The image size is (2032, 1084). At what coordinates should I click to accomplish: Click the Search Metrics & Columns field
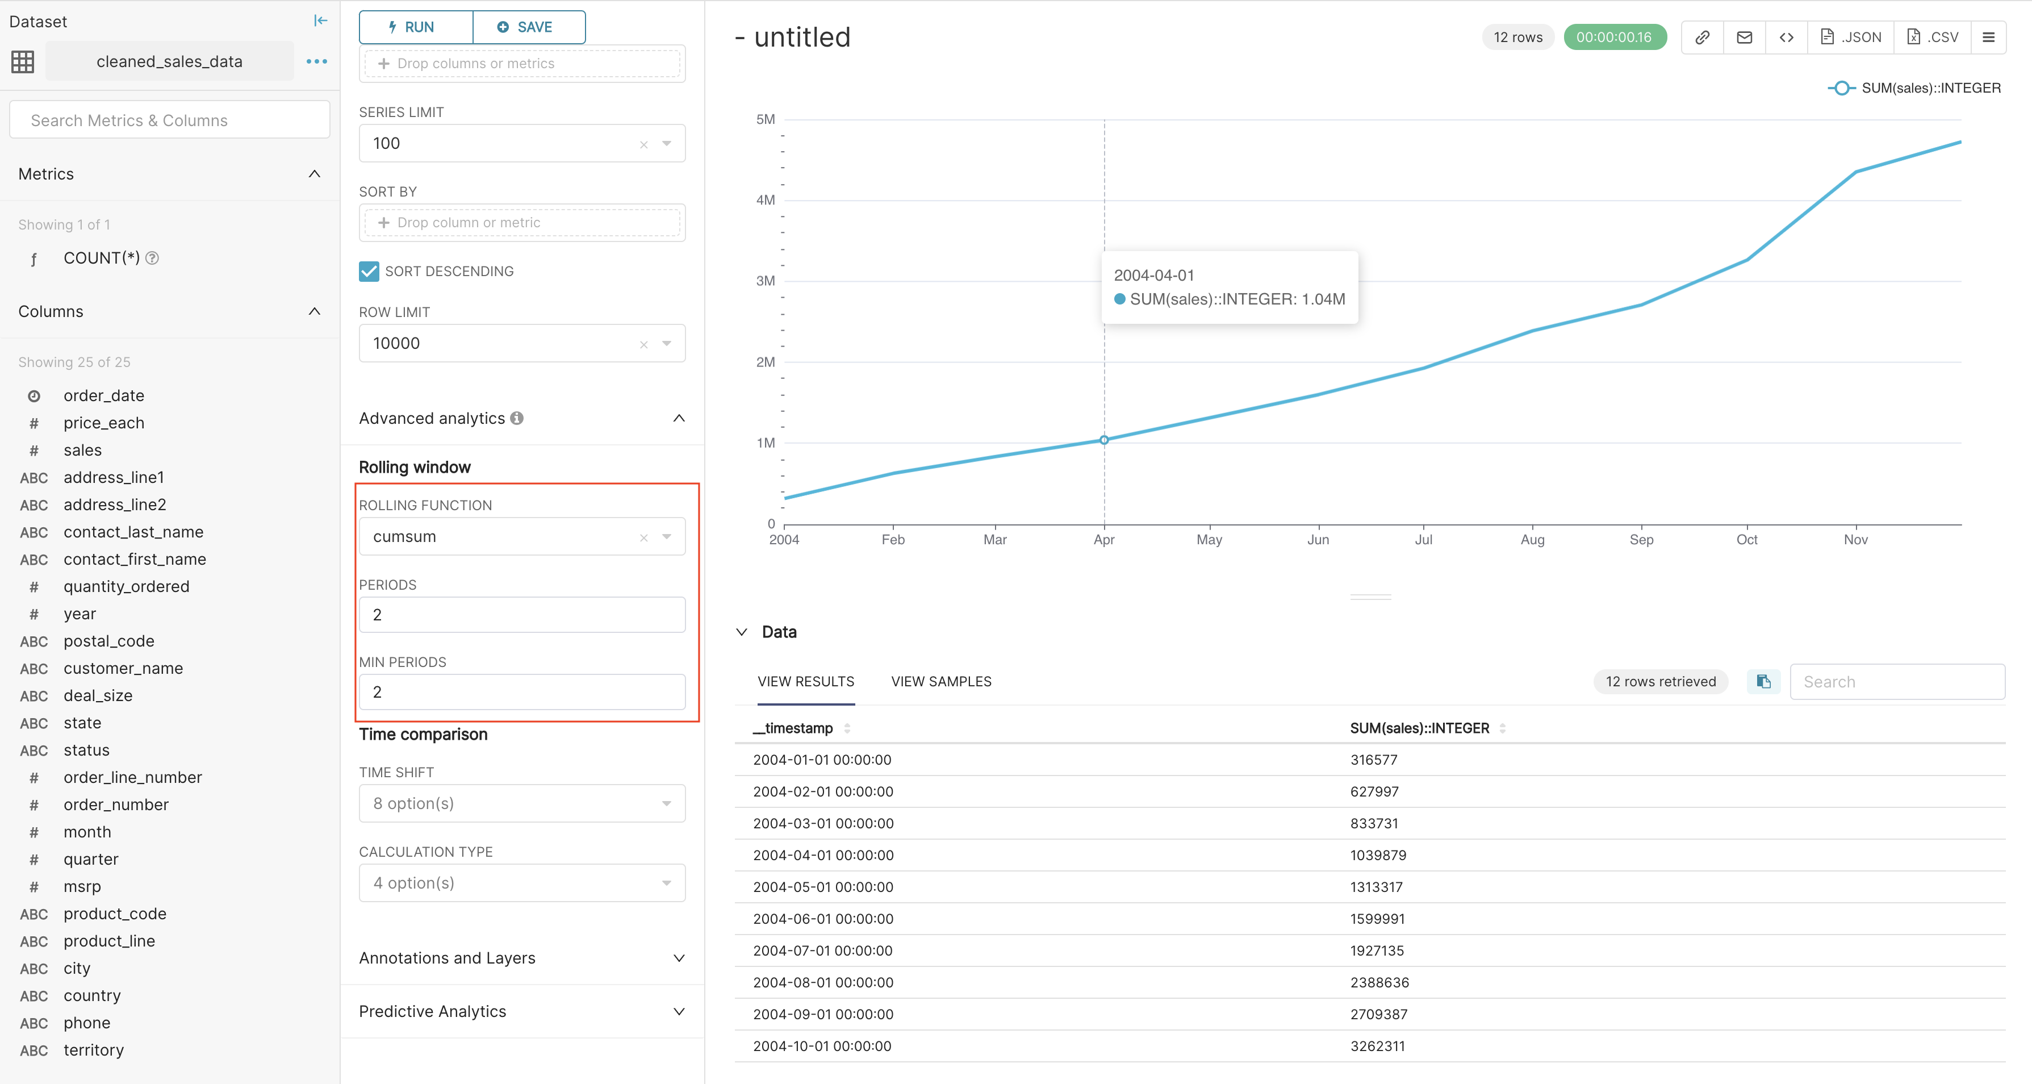pyautogui.click(x=169, y=119)
